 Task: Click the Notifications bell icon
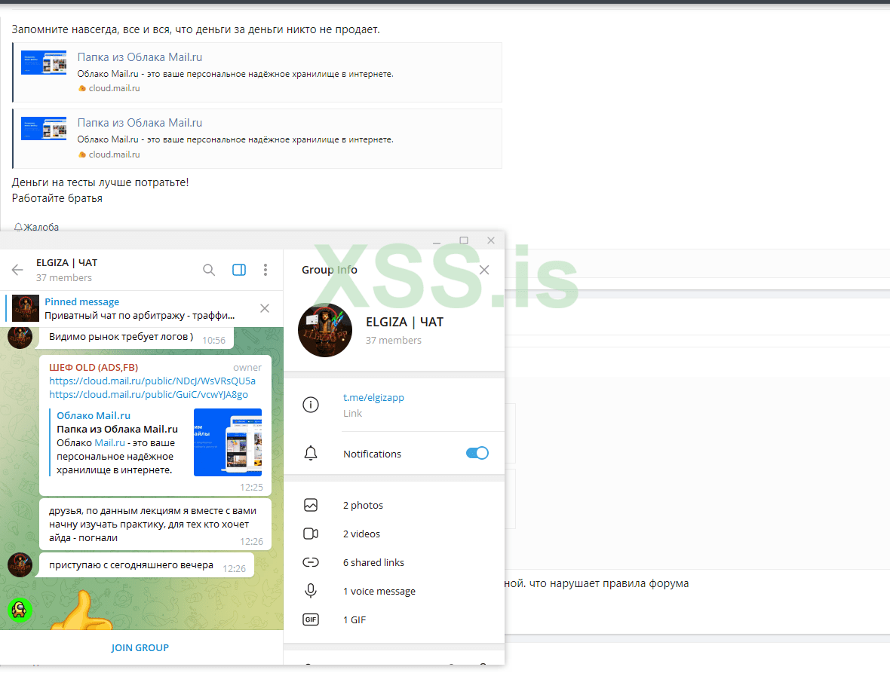click(311, 453)
